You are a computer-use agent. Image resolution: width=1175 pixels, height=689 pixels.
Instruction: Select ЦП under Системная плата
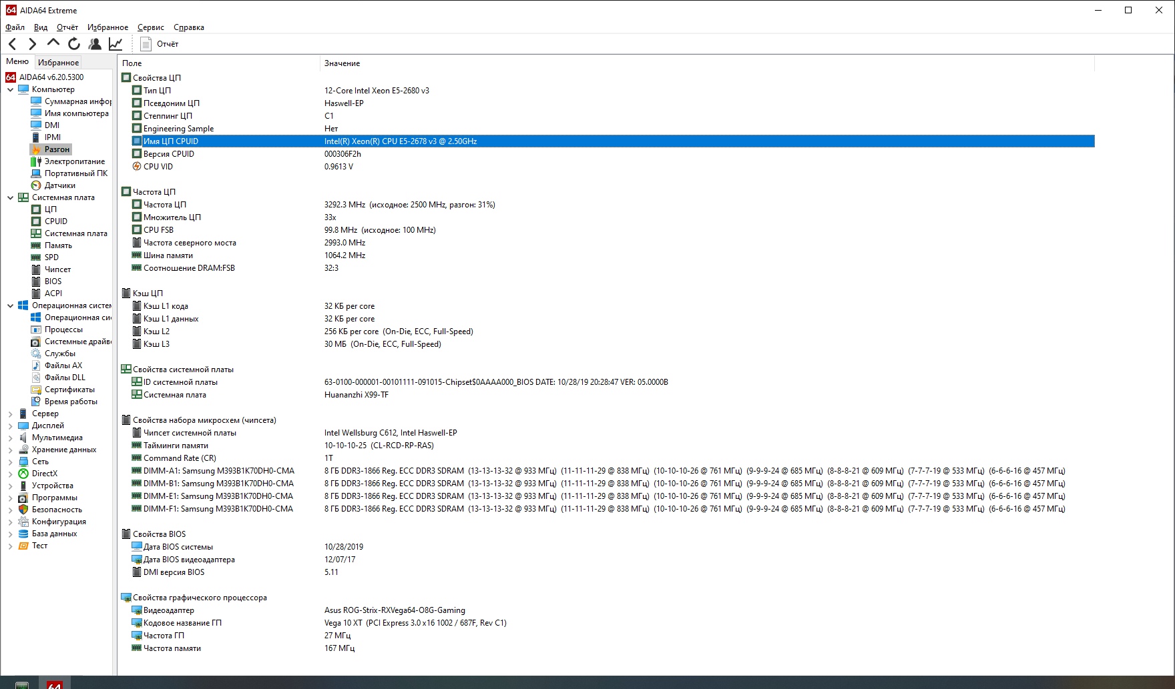(44, 209)
